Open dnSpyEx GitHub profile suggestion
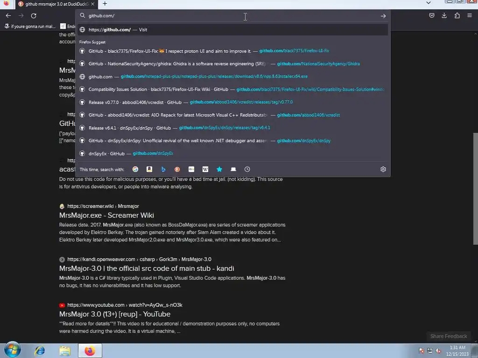478x358 pixels. click(232, 153)
